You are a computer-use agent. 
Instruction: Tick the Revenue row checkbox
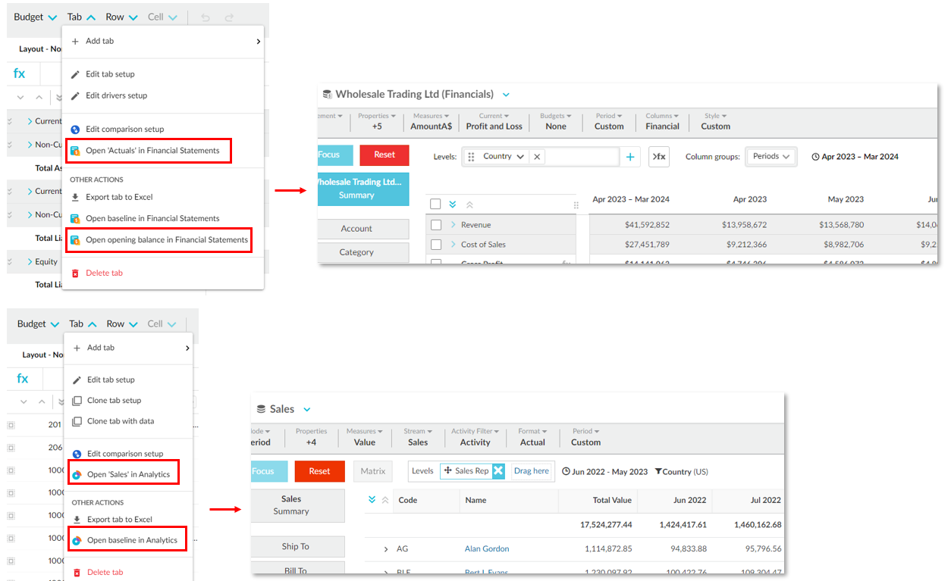[436, 225]
